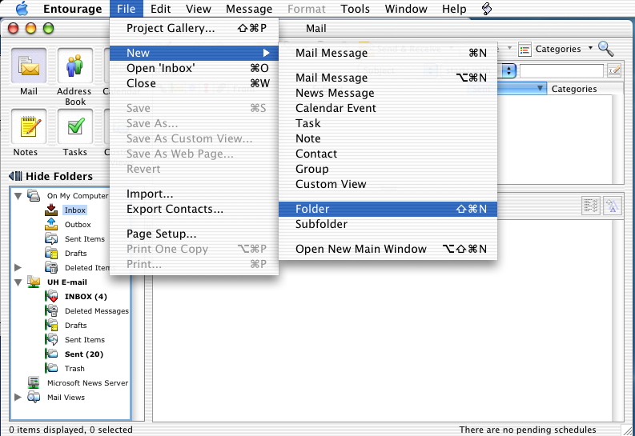
Task: Click the On My Computer icon
Action: pyautogui.click(x=34, y=195)
